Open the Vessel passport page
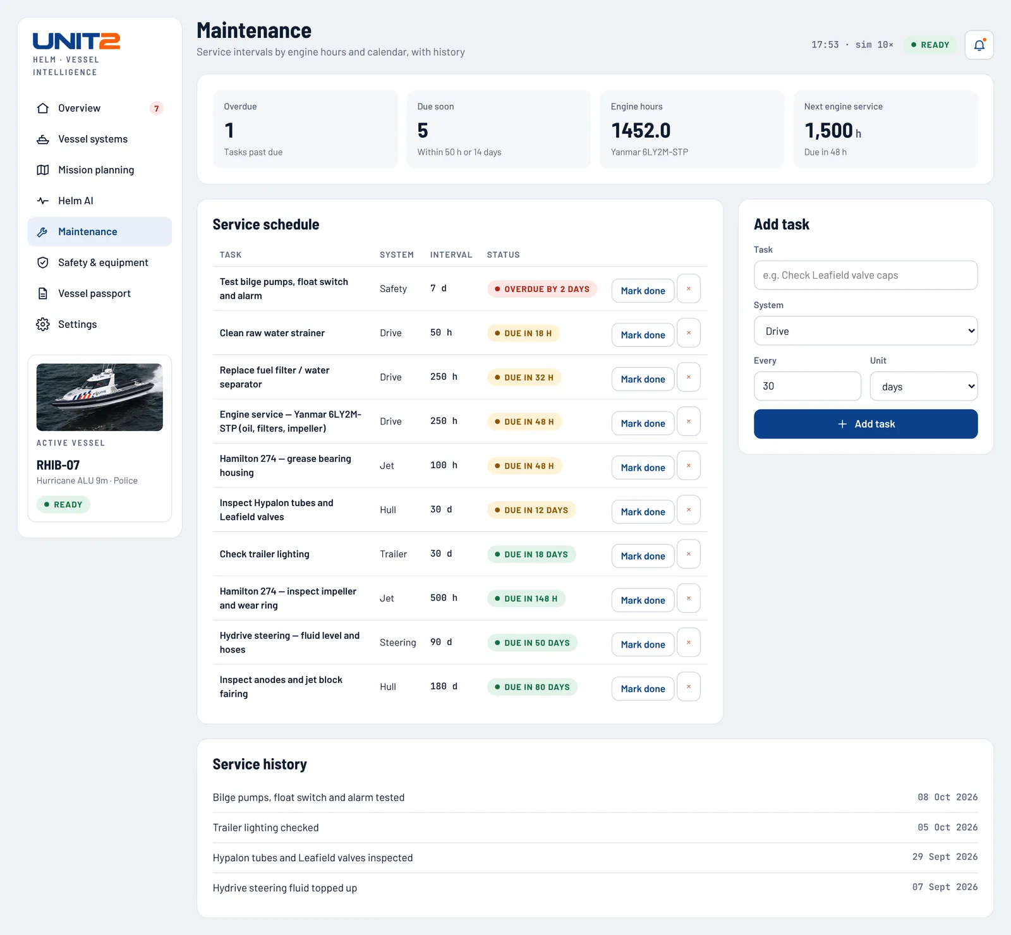 99,294
